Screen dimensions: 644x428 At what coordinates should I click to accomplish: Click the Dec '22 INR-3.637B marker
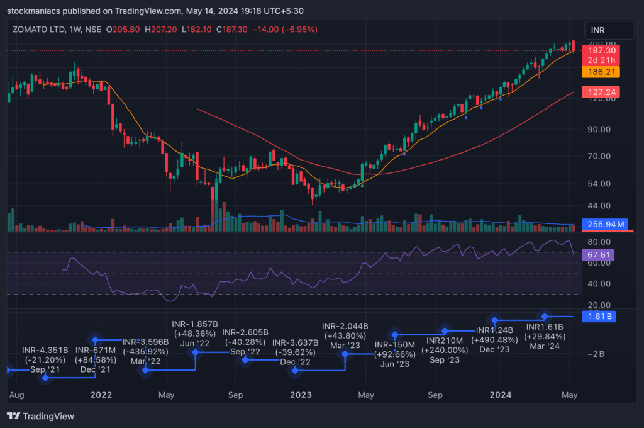(296, 371)
